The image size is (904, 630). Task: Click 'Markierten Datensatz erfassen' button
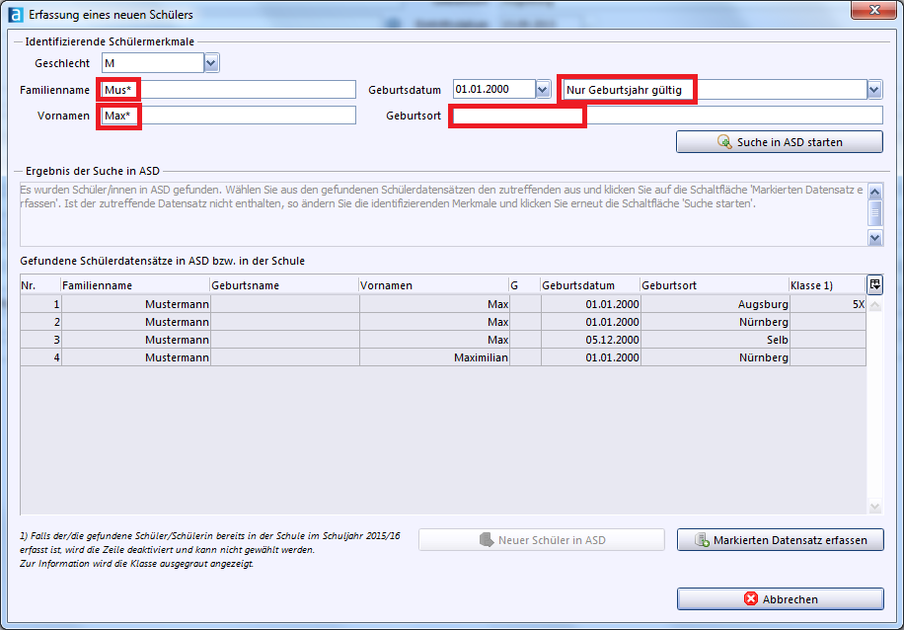coord(780,540)
